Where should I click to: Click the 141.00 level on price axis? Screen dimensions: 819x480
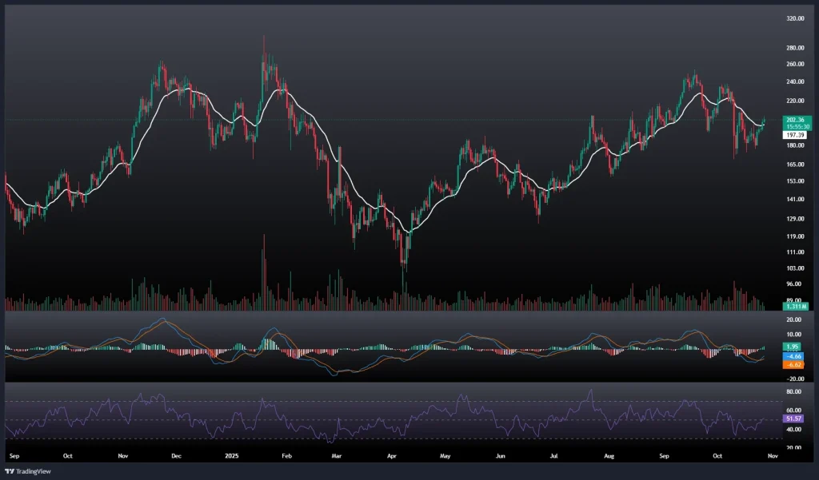(795, 200)
